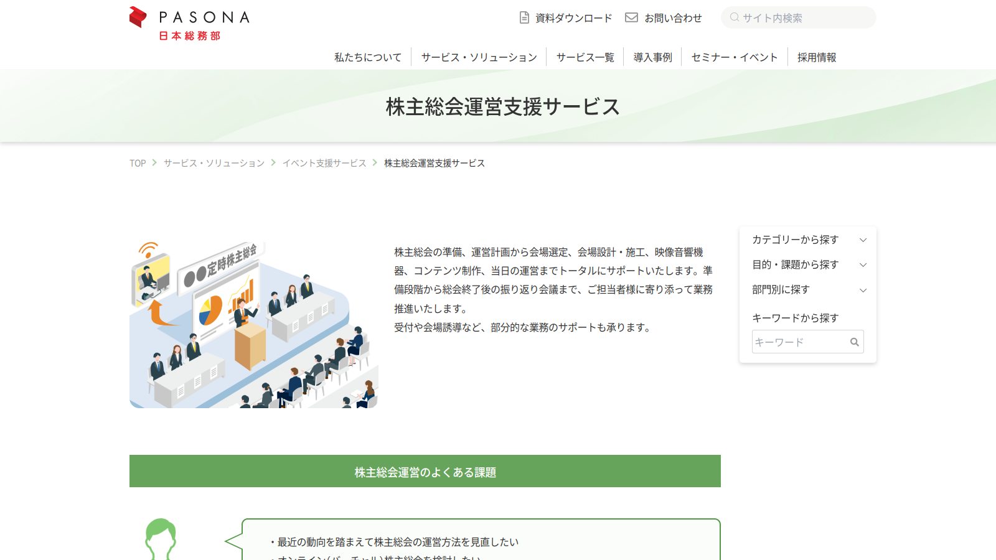Click the chevron next to 部門別に探す

click(863, 290)
